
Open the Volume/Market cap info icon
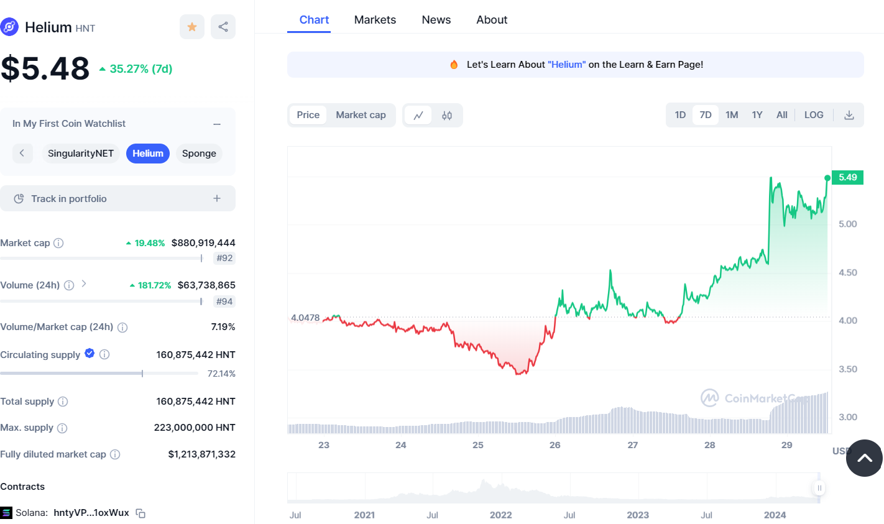[122, 328]
